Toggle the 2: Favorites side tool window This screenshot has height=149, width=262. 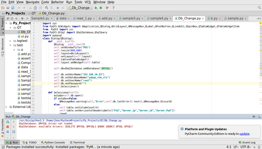tap(3, 128)
